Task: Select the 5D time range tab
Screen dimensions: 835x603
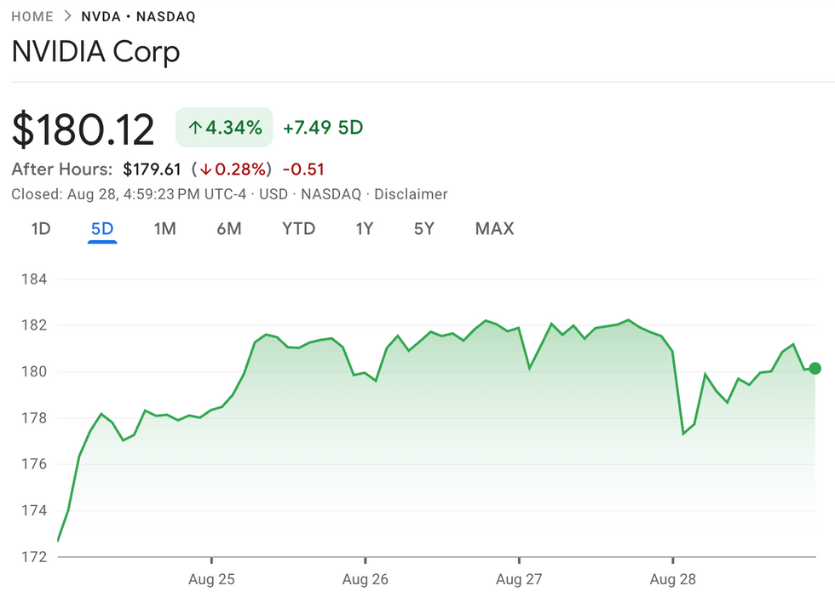Action: click(102, 228)
